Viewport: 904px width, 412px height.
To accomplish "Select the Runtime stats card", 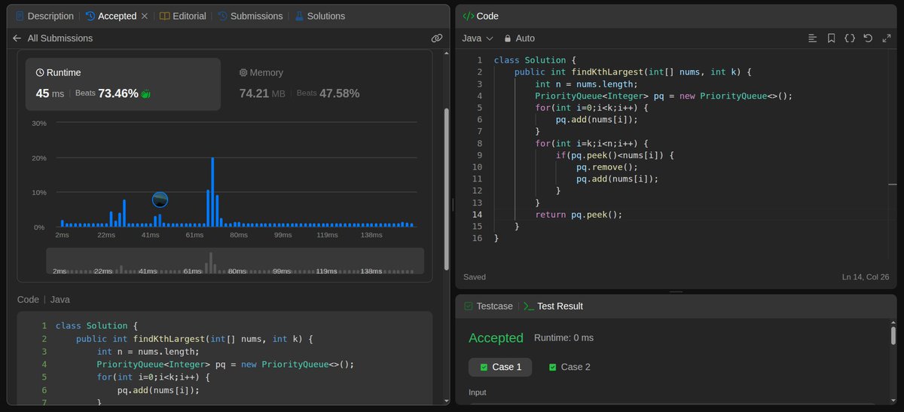I will click(x=123, y=84).
